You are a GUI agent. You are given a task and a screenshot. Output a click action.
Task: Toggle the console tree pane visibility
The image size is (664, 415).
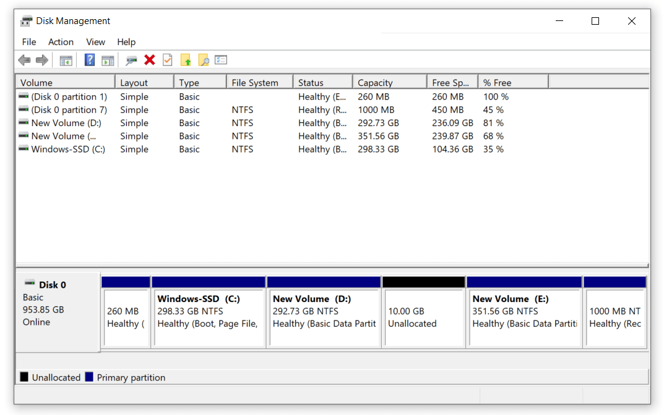[x=66, y=60]
